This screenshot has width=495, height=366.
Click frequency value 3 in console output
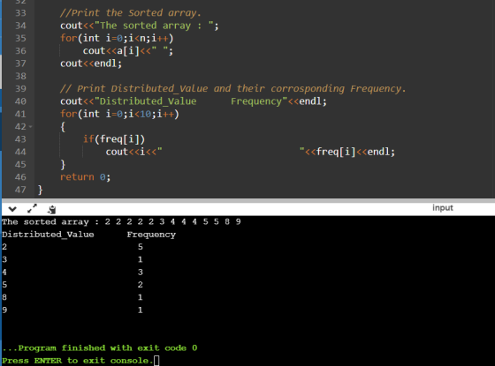pyautogui.click(x=141, y=273)
